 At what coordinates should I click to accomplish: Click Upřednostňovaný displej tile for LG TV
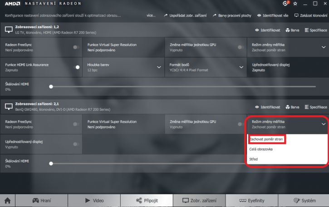pyautogui.click(x=288, y=67)
